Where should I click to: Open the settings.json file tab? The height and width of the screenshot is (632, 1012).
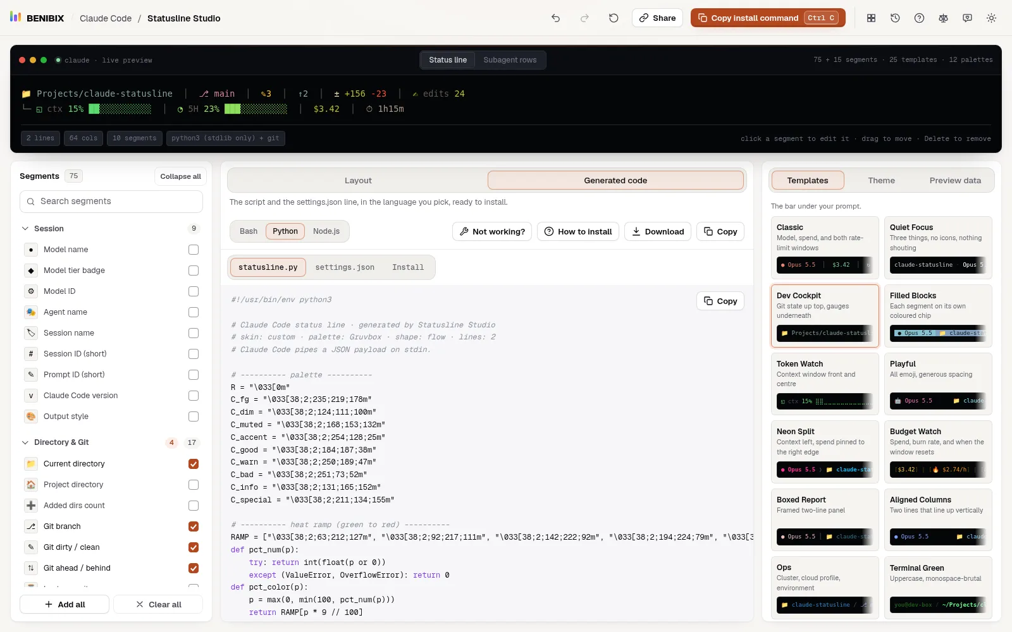click(345, 267)
